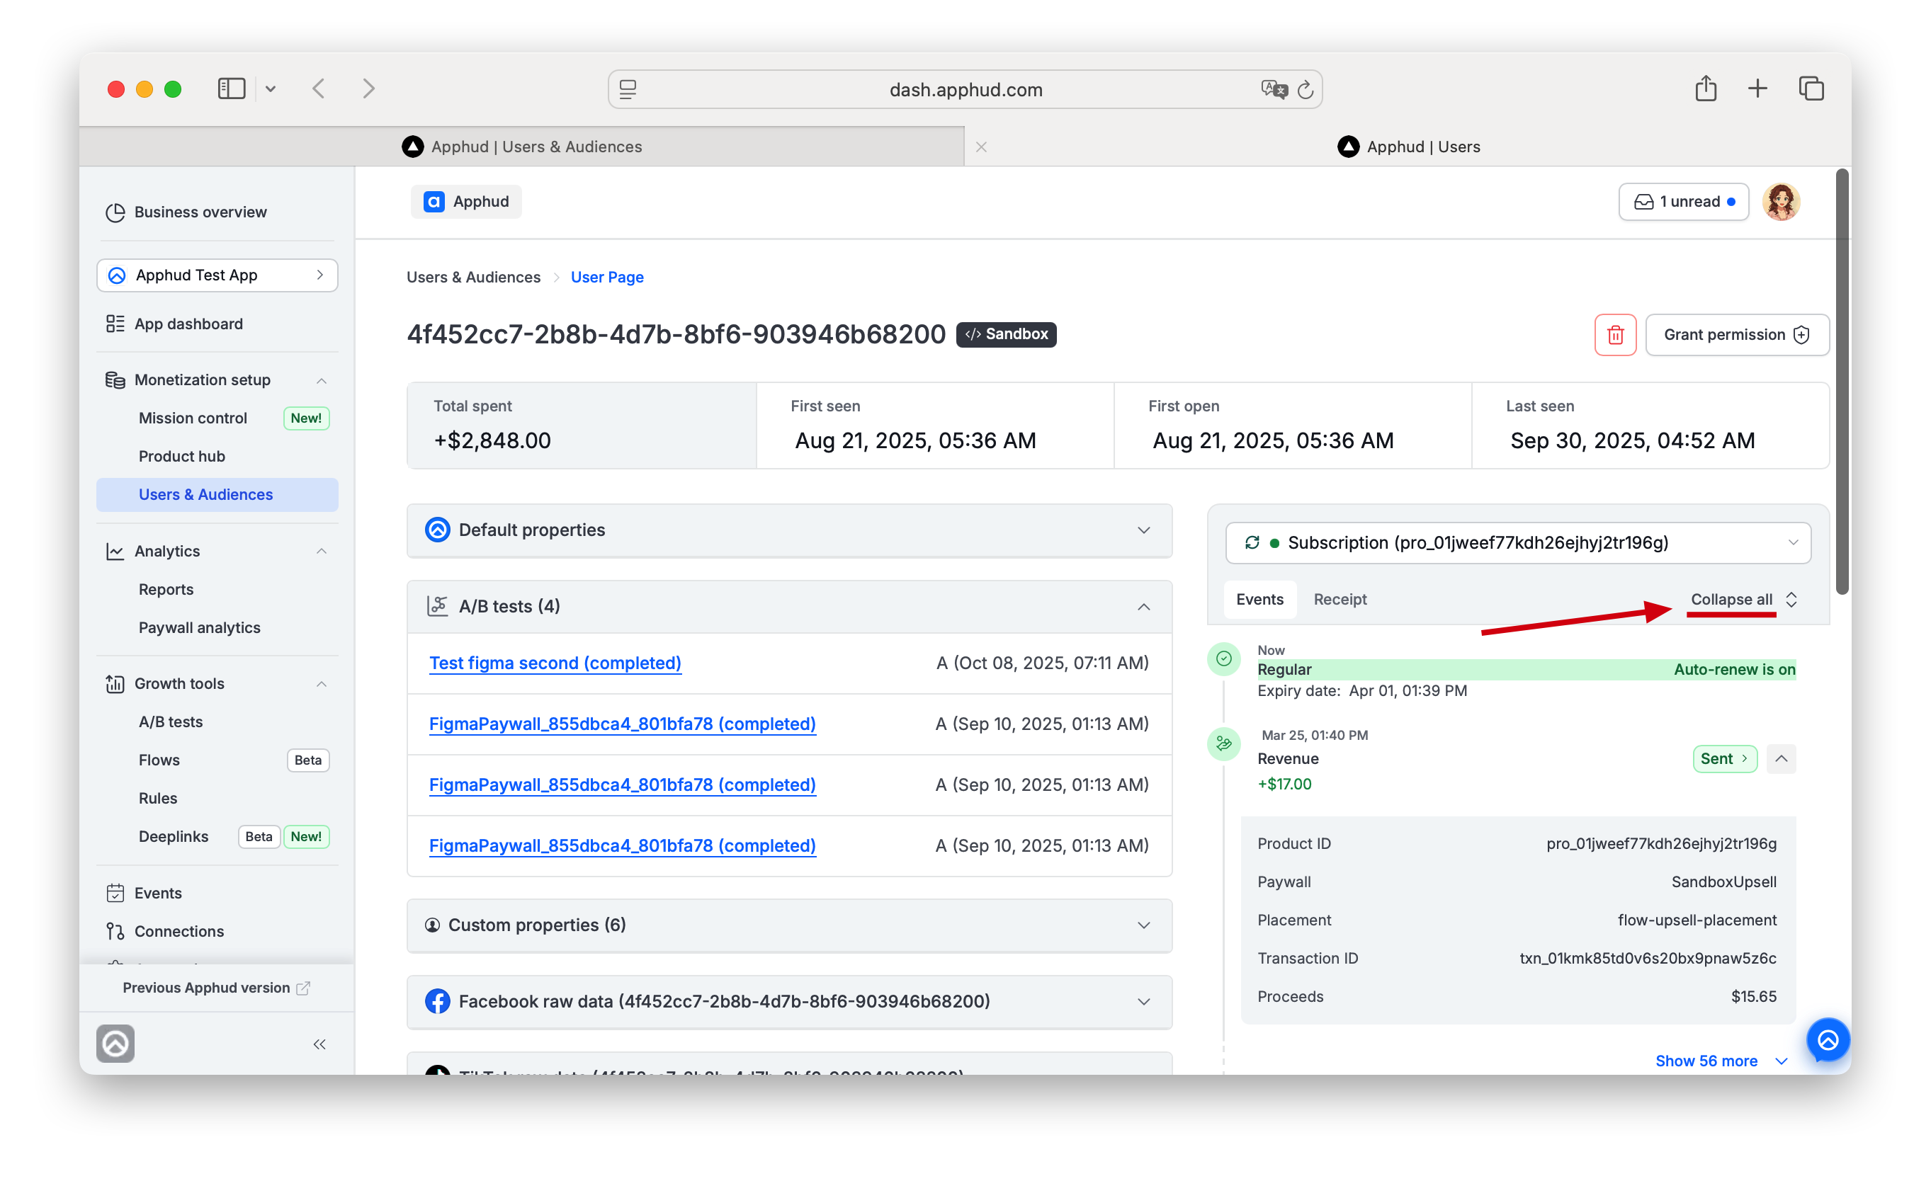Click the dash.apphud.com address bar
Image resolution: width=1931 pixels, height=1181 pixels.
point(965,89)
